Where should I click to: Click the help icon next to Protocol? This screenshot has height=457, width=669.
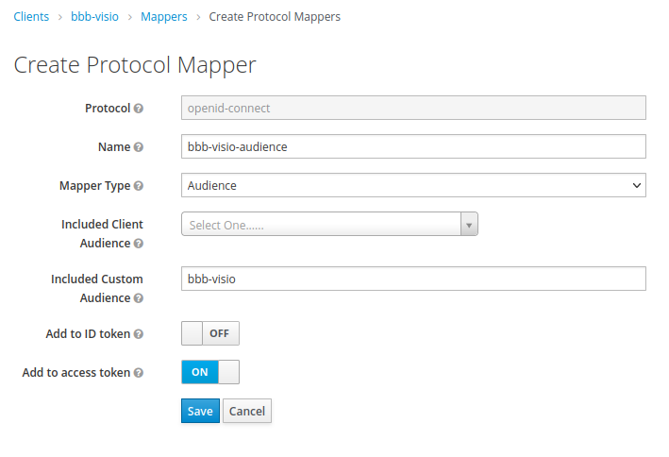[x=139, y=109]
